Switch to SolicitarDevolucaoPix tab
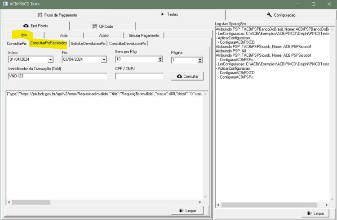The image size is (337, 220). pos(88,44)
